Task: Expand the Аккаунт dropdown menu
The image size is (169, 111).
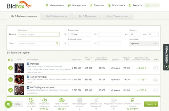Action: [137, 5]
